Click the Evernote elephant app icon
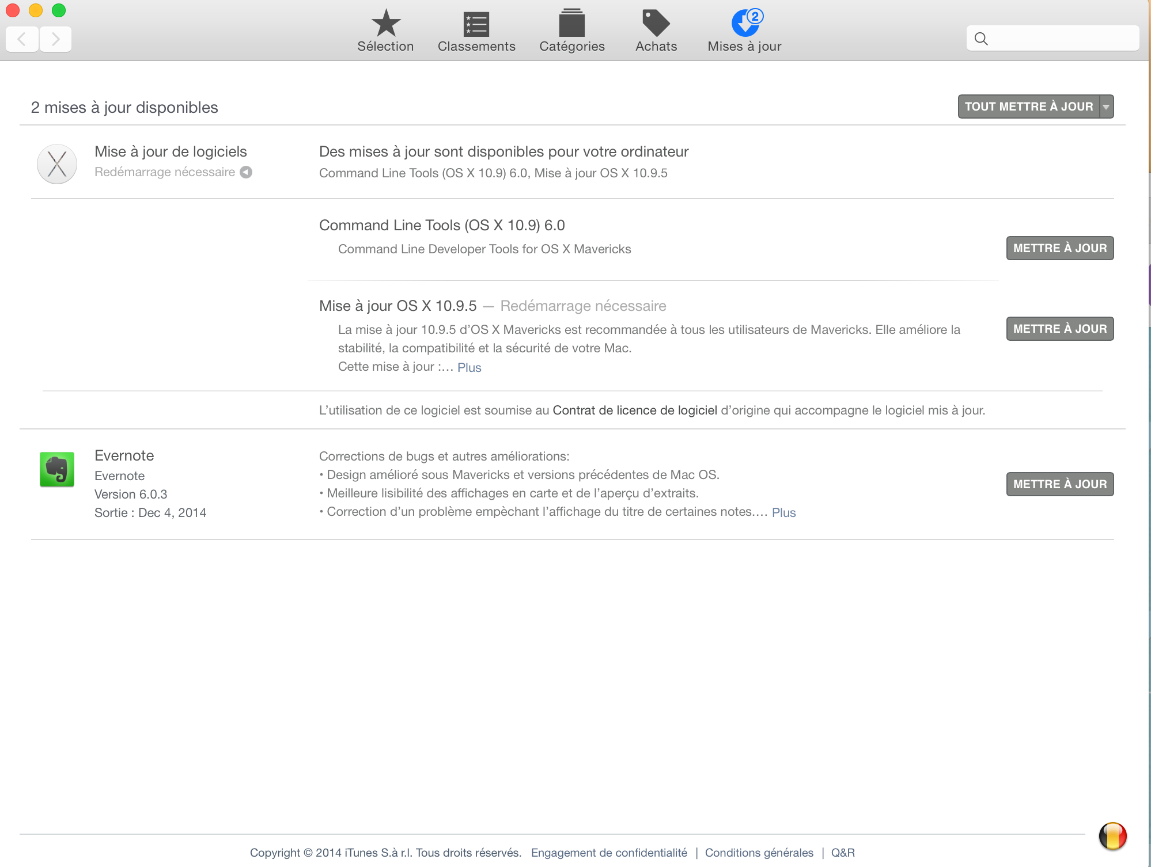The image size is (1151, 867). (x=57, y=469)
